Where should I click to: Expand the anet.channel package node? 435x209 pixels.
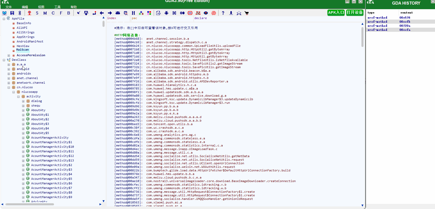[x=9, y=79]
